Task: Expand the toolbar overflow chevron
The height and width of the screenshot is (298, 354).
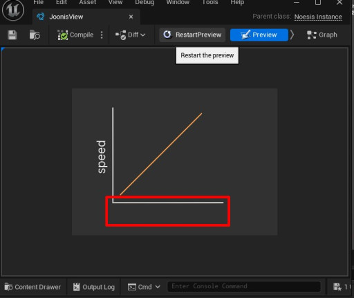Action: pos(292,35)
